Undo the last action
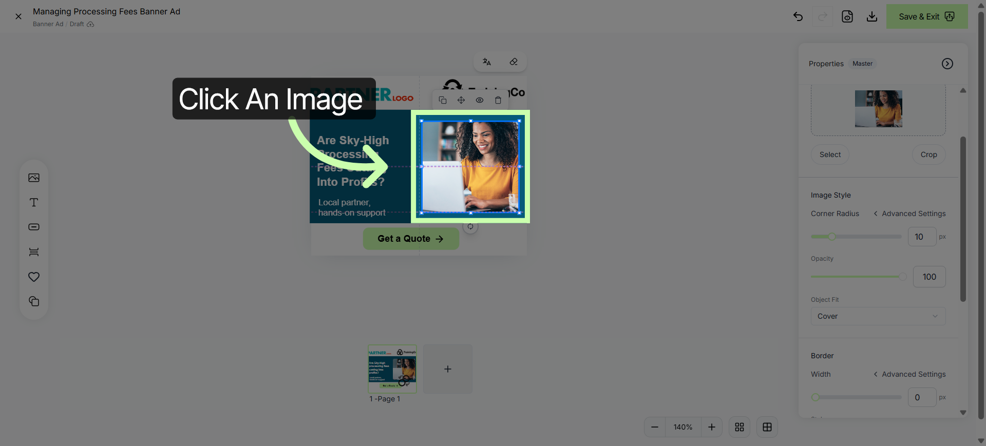Image resolution: width=986 pixels, height=446 pixels. (x=798, y=16)
